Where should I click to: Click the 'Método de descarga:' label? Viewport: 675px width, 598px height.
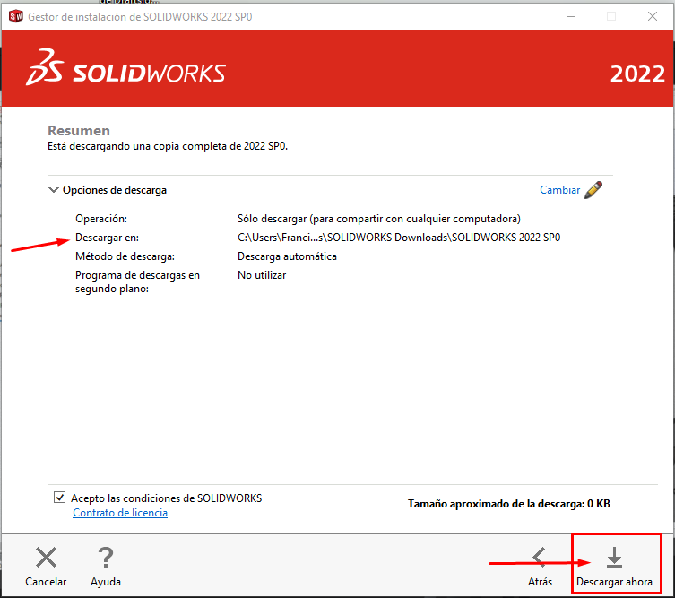(125, 256)
